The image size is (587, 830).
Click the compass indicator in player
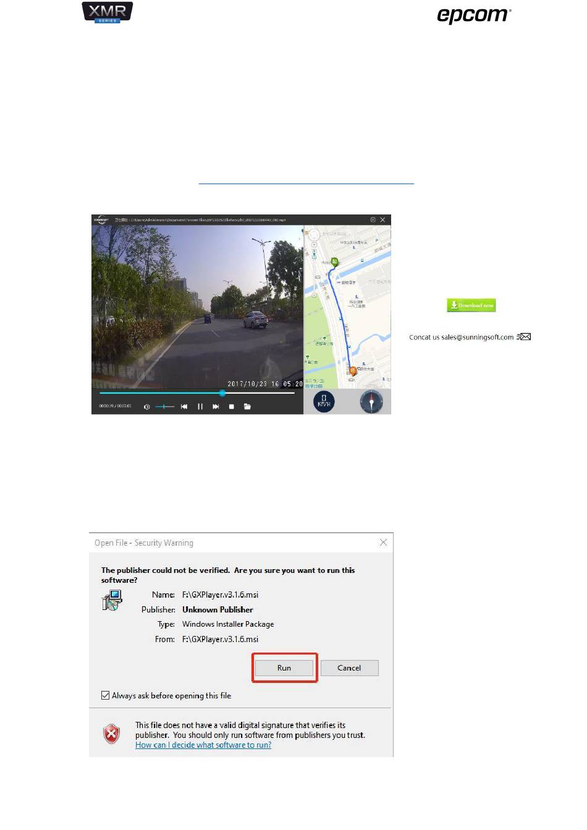pos(371,402)
